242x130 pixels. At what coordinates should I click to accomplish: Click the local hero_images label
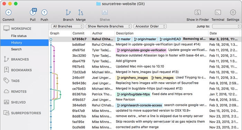click(162, 78)
